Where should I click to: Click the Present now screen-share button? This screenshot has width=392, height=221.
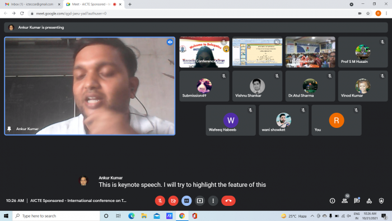[200, 201]
